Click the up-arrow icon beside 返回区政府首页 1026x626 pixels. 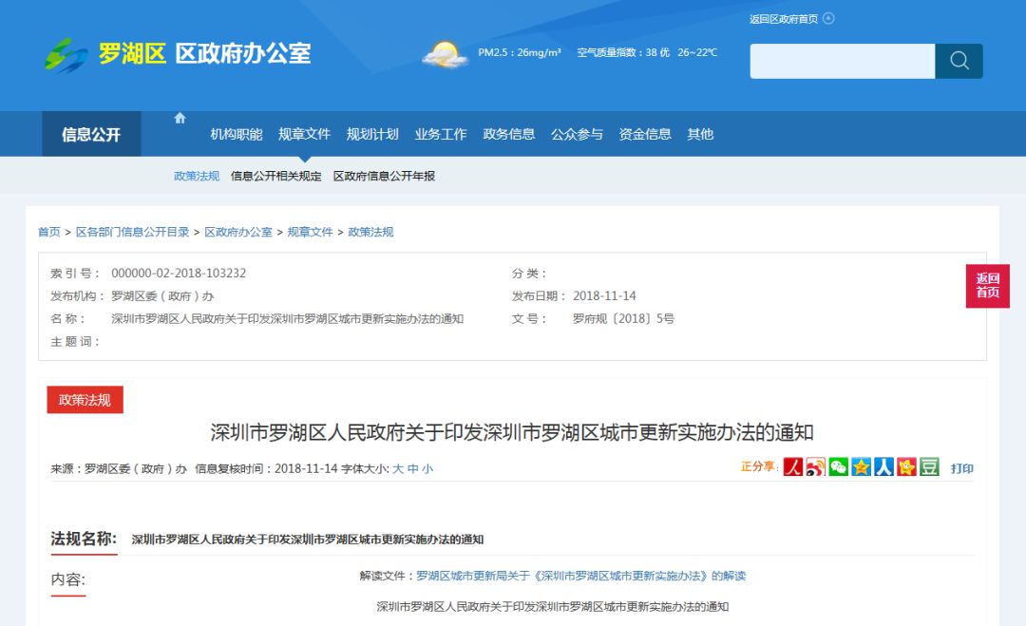[828, 18]
